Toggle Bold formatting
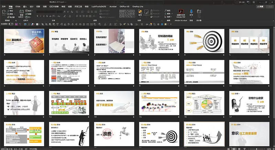The width and height of the screenshot is (275, 150). point(37,16)
